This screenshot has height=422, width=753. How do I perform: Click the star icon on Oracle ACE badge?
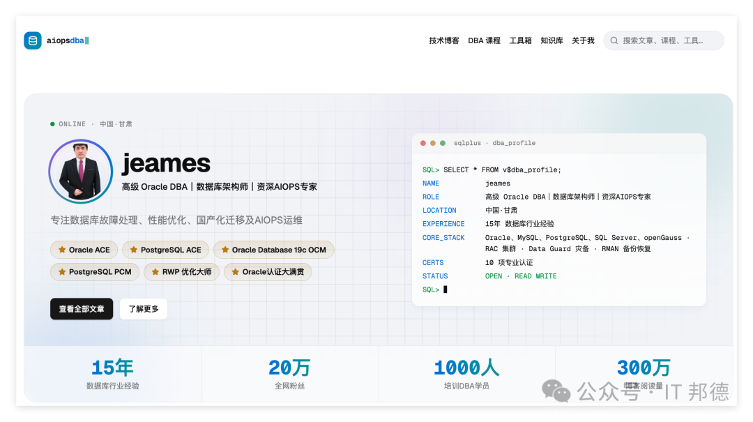[62, 250]
